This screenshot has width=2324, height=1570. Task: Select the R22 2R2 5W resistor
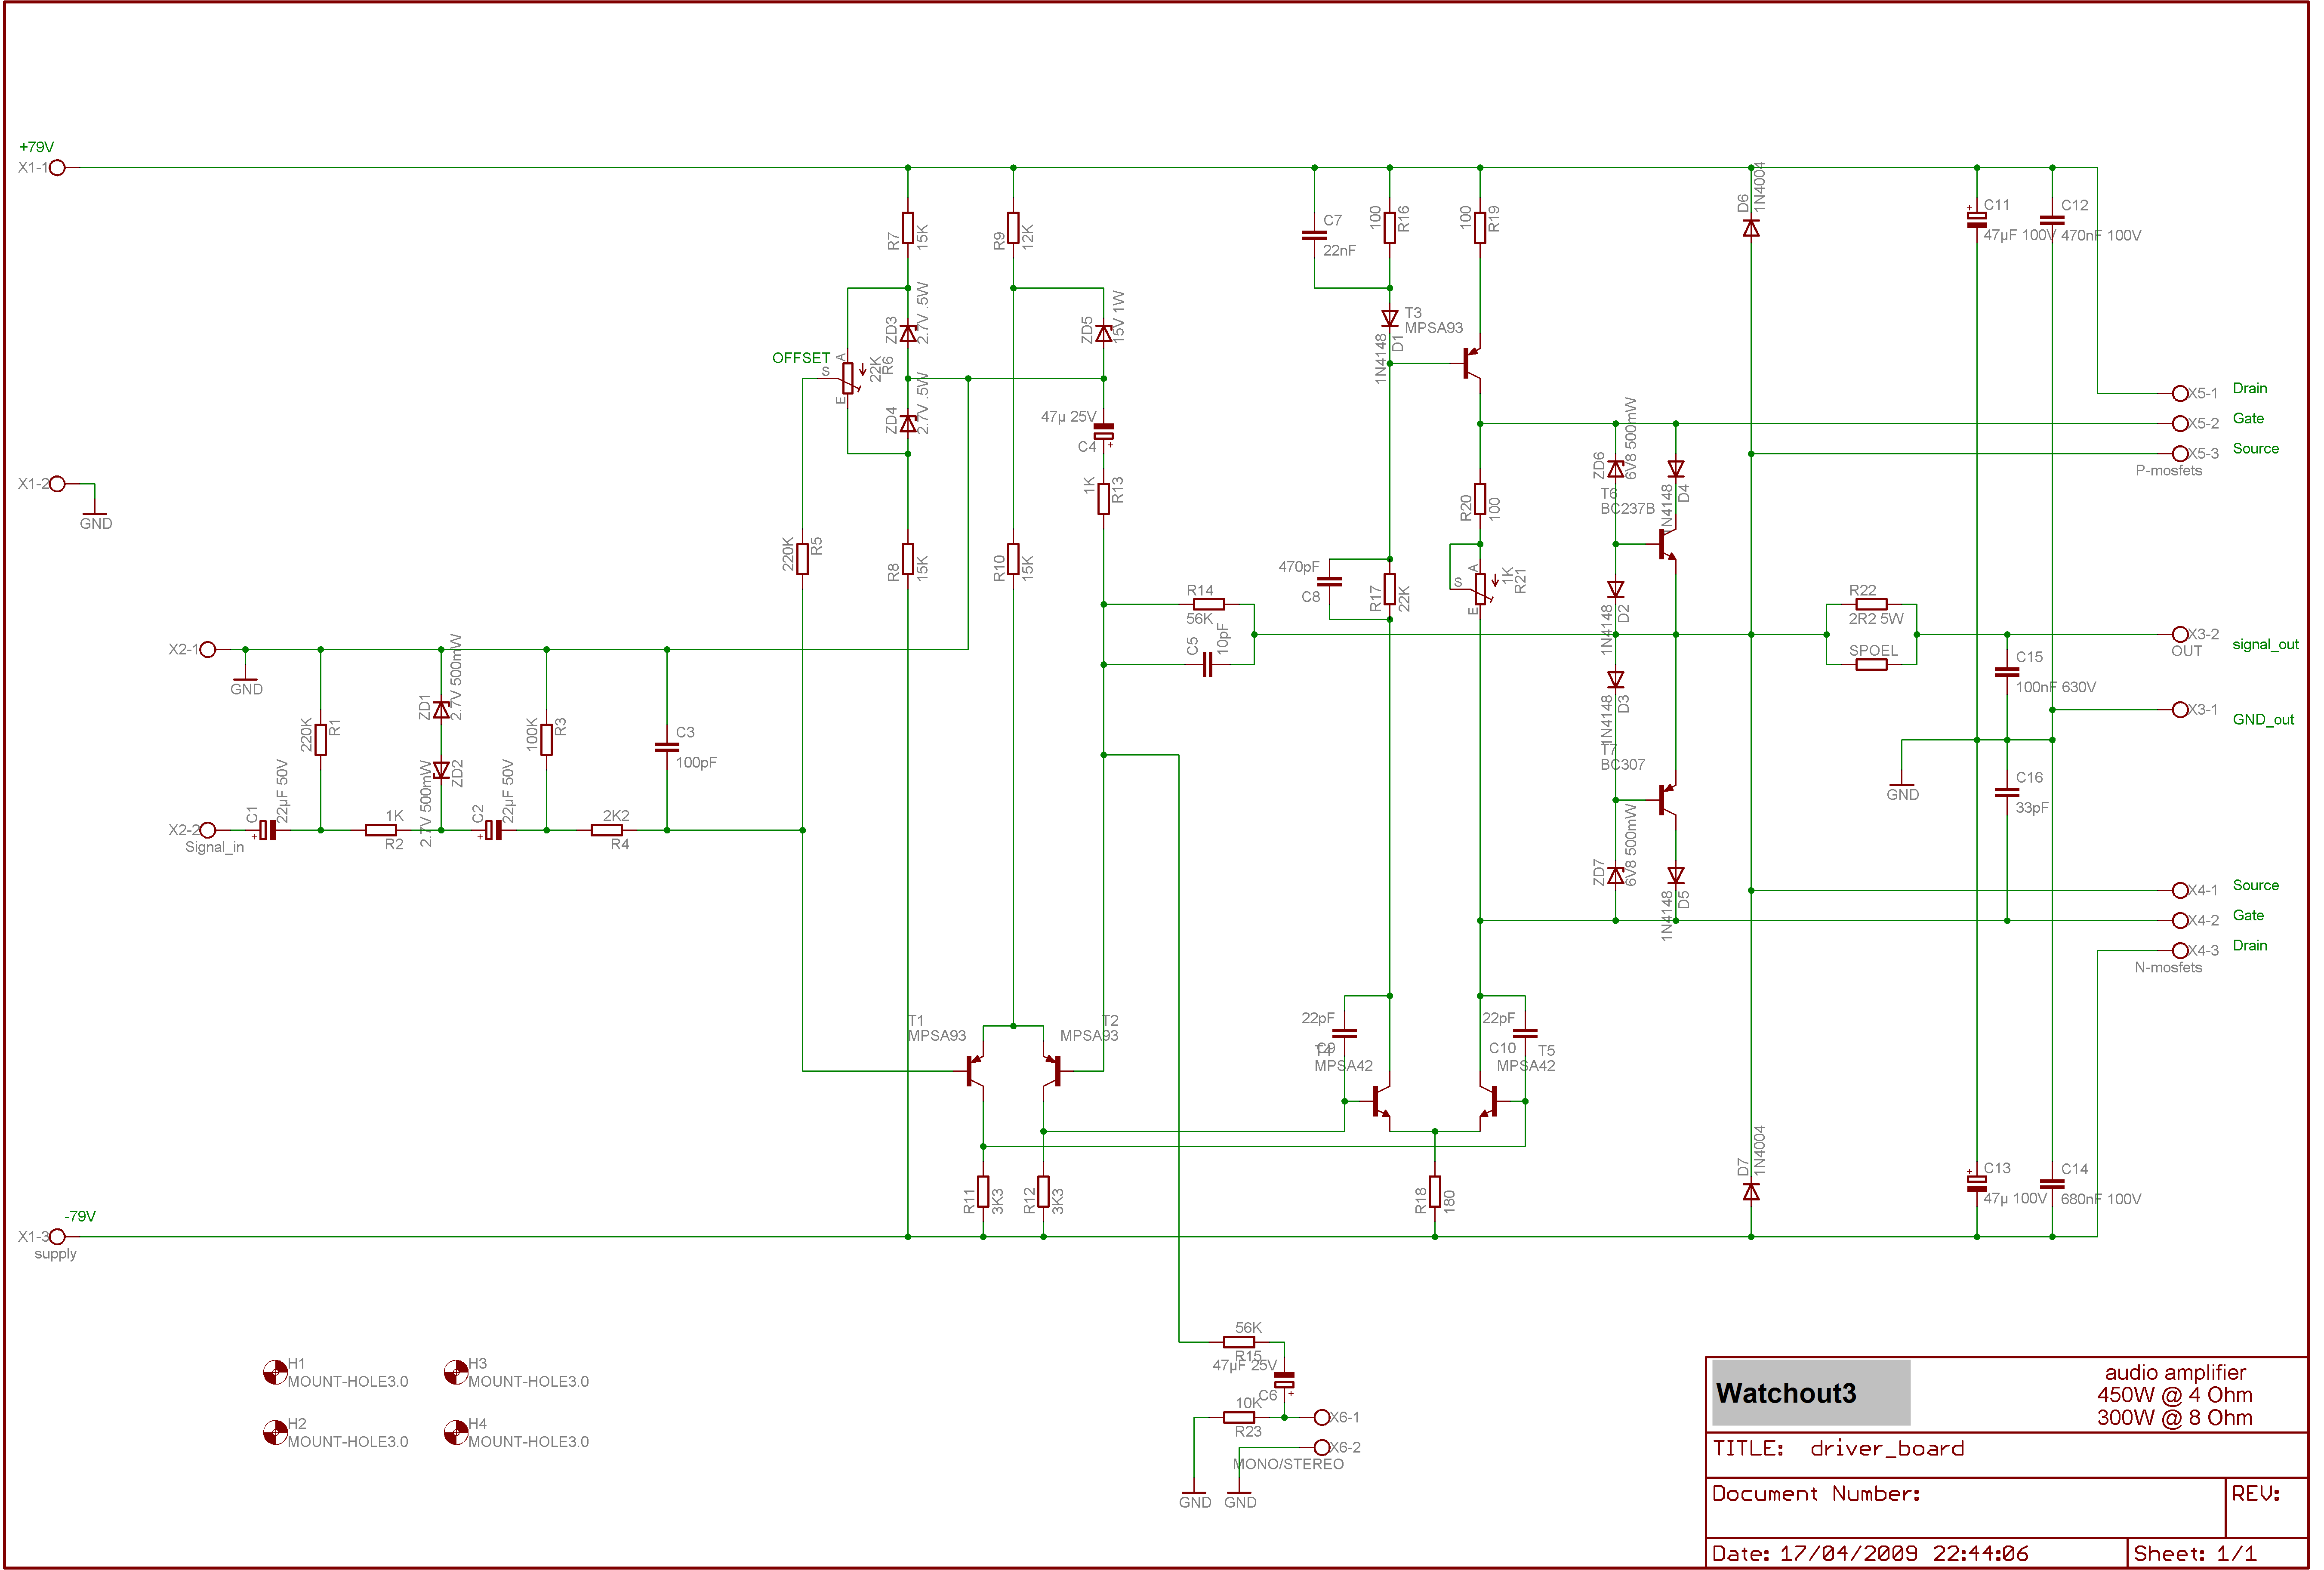point(1871,604)
